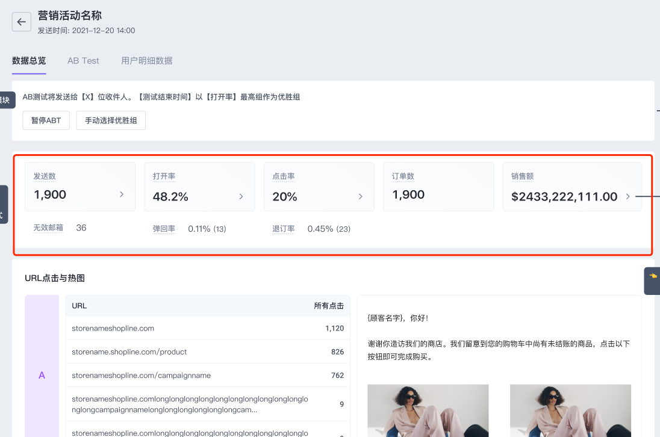Click the pointing hand icon on right edge

tap(653, 276)
